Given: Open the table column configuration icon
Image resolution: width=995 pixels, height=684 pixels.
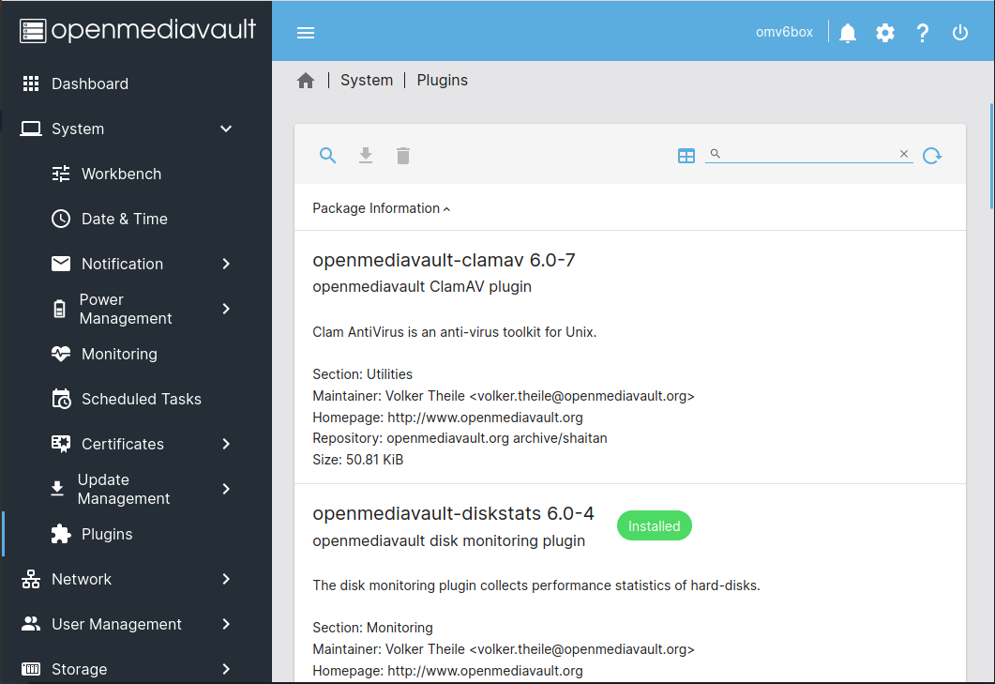Looking at the screenshot, I should 686,155.
